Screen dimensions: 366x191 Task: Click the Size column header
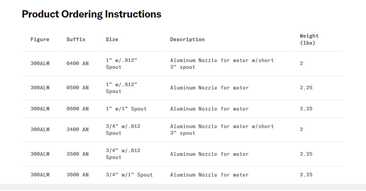(x=112, y=39)
